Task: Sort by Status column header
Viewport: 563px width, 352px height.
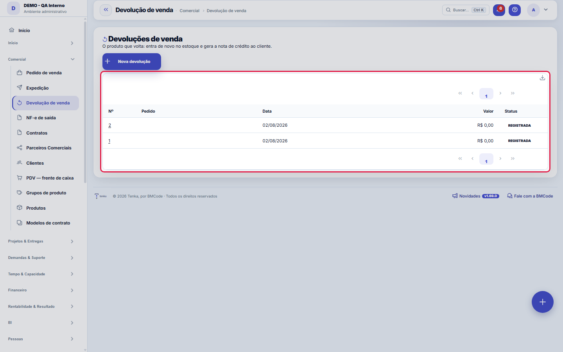Action: pyautogui.click(x=511, y=111)
